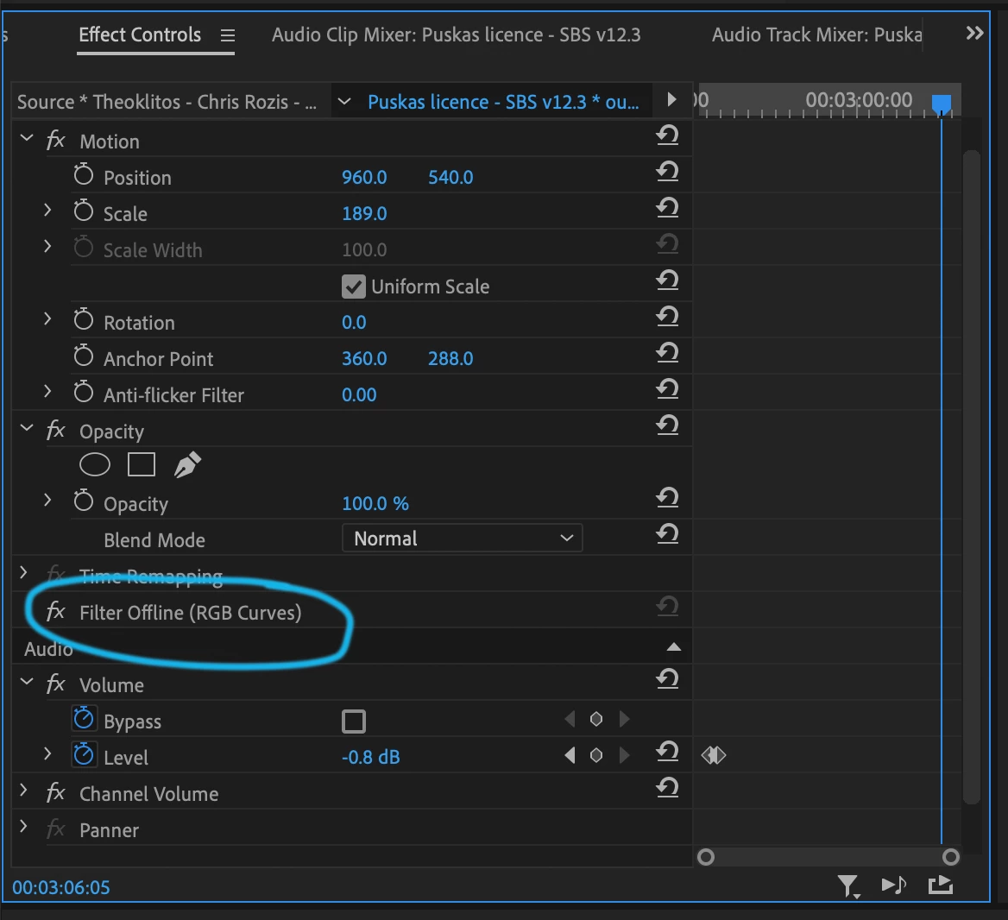Image resolution: width=1008 pixels, height=920 pixels.
Task: Click the Scale value 189.0
Action: (364, 213)
